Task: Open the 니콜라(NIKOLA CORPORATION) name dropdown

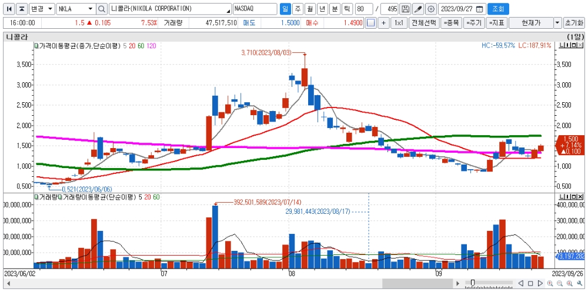Action: click(x=229, y=10)
